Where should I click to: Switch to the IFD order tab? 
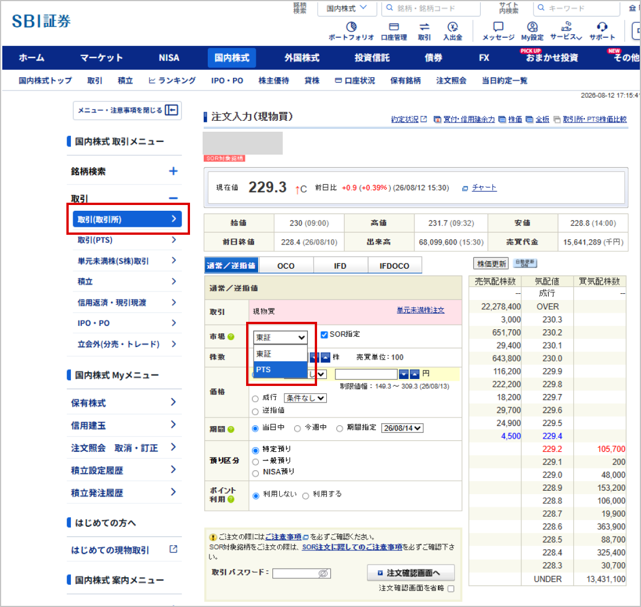pos(340,266)
